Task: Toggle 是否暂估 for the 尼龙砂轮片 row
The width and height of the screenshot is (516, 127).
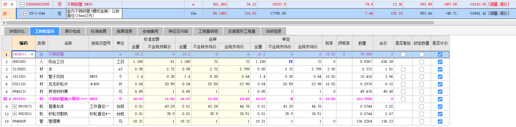Action: (x=403, y=84)
